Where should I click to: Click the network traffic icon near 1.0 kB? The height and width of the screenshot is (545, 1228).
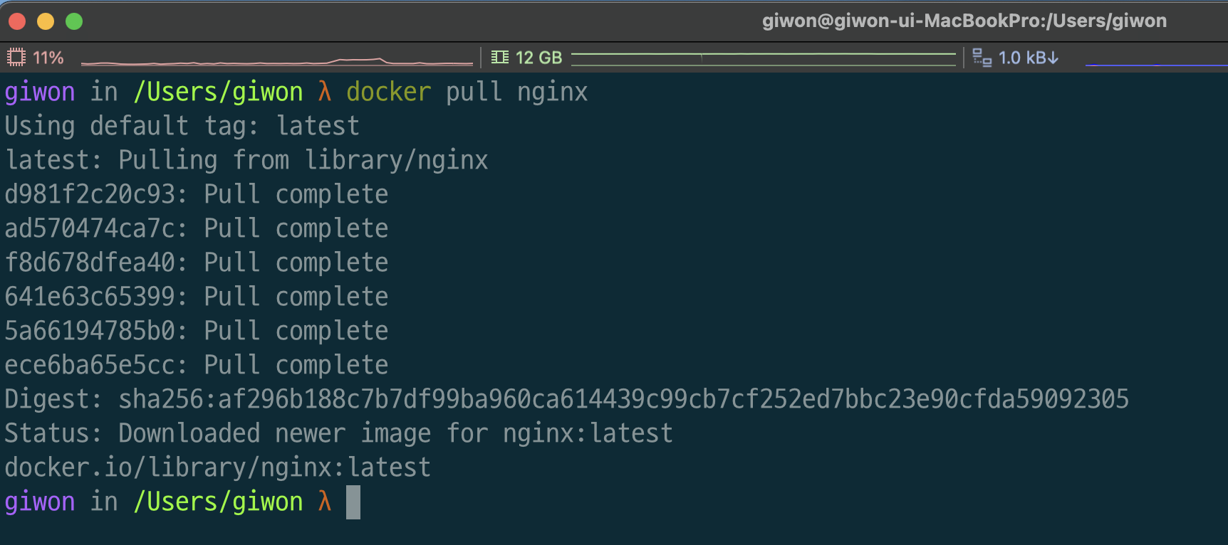[x=982, y=58]
